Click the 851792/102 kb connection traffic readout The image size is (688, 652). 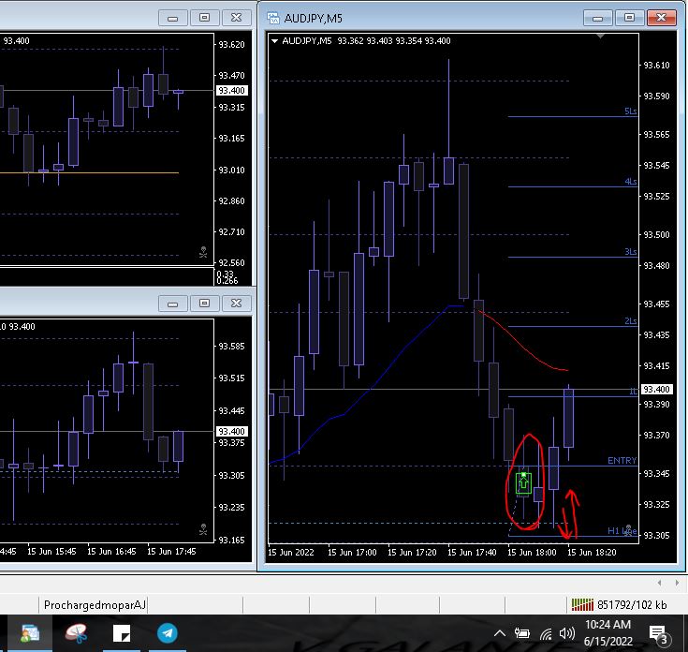[632, 604]
